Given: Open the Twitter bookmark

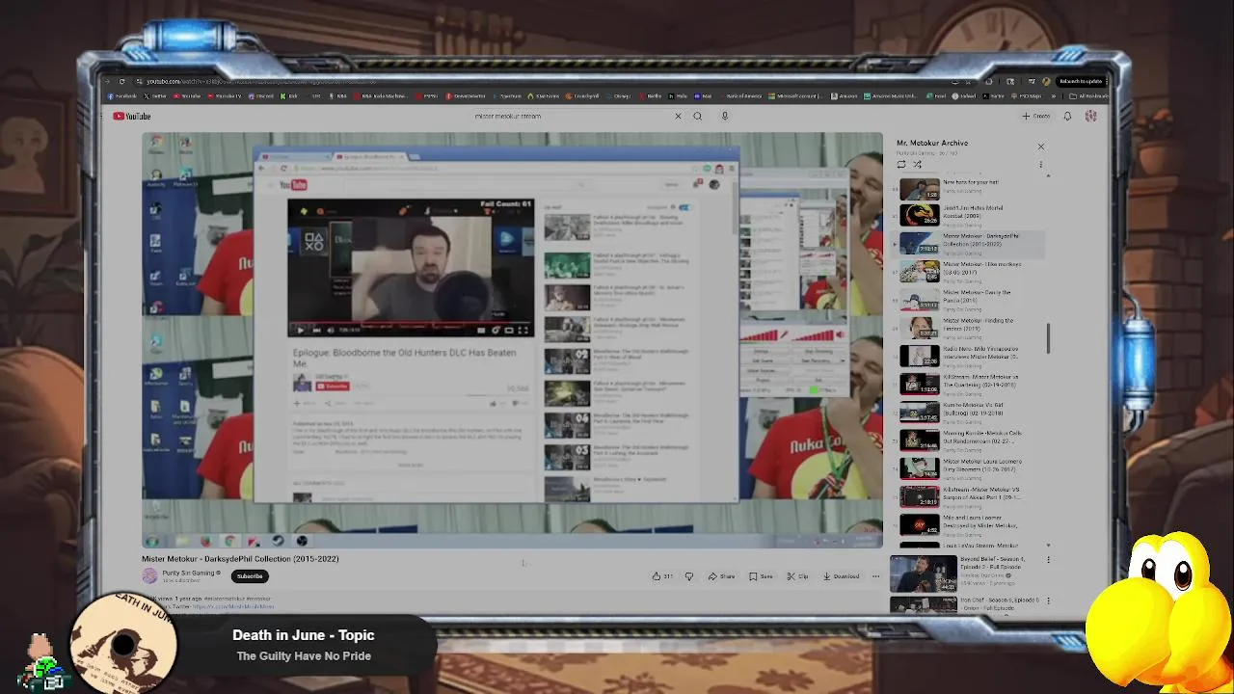Looking at the screenshot, I should (x=157, y=95).
